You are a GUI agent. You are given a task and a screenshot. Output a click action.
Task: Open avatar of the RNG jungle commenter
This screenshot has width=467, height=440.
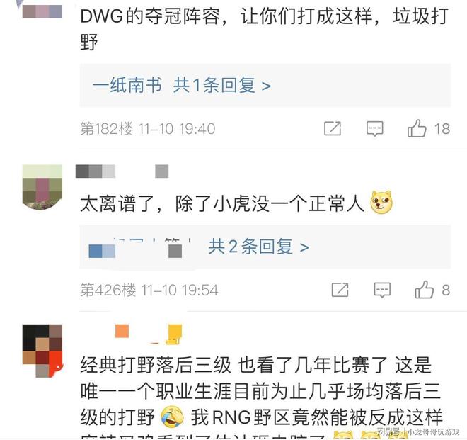click(x=42, y=351)
